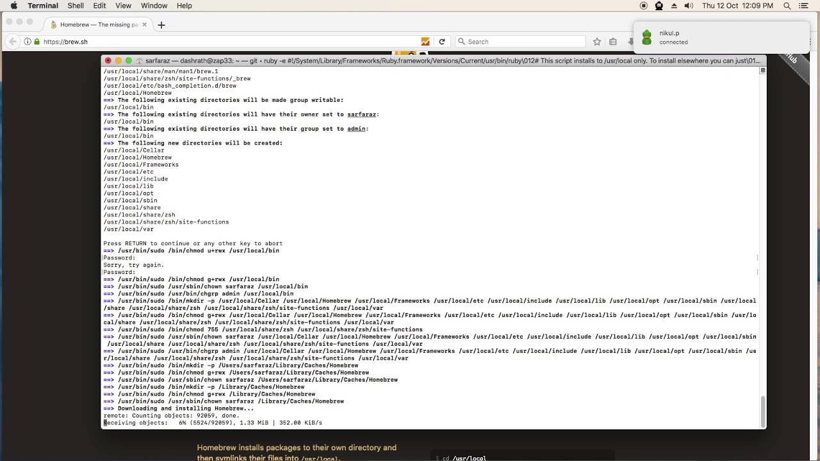Click the green secure padlock icon

point(37,42)
